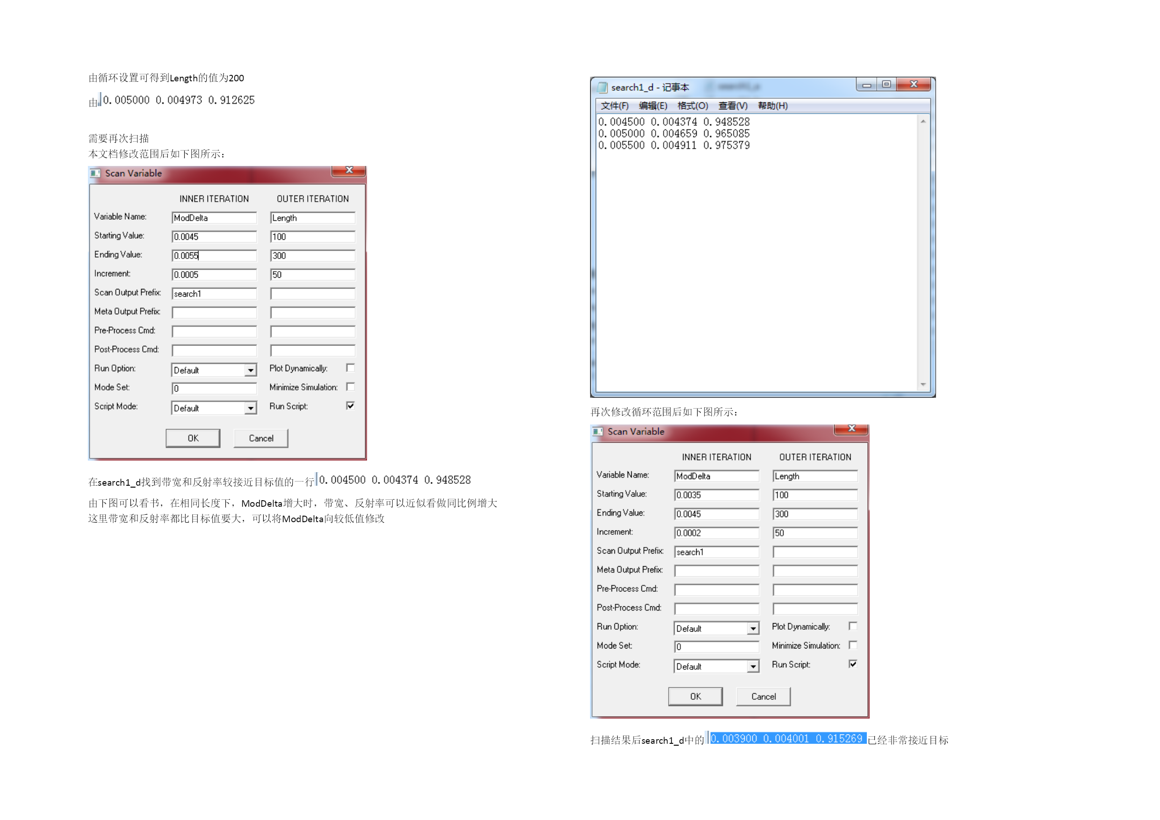
Task: Click the highlighted 0.003900 0.004001 0.915269 text
Action: coord(787,738)
